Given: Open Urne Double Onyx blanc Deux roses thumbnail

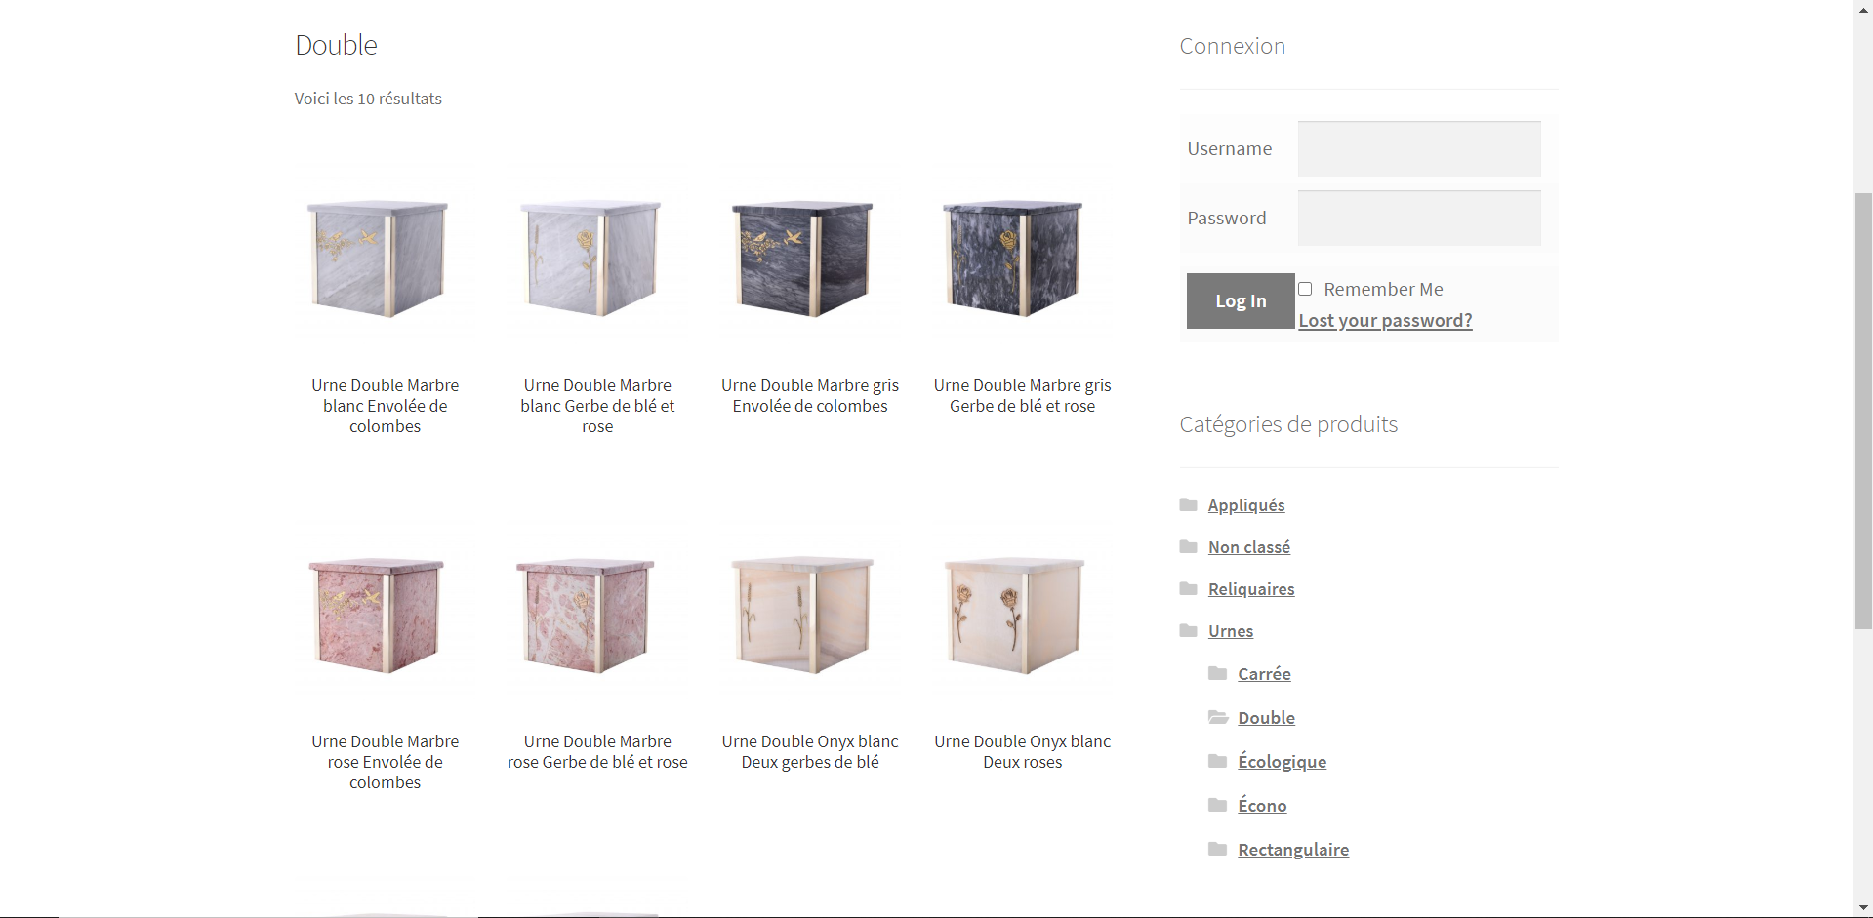Looking at the screenshot, I should (x=1022, y=616).
